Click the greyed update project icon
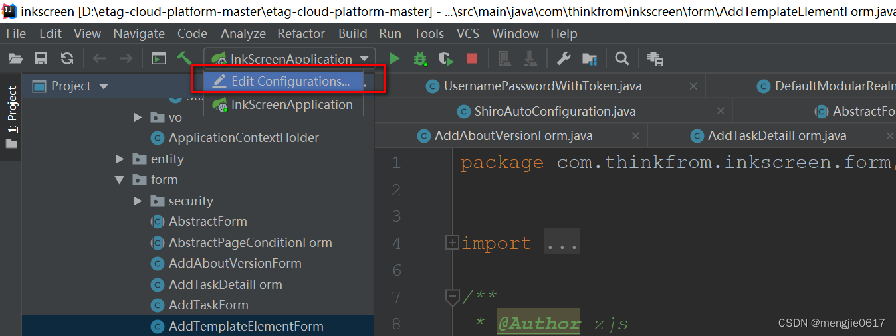This screenshot has width=896, height=336. 505,59
